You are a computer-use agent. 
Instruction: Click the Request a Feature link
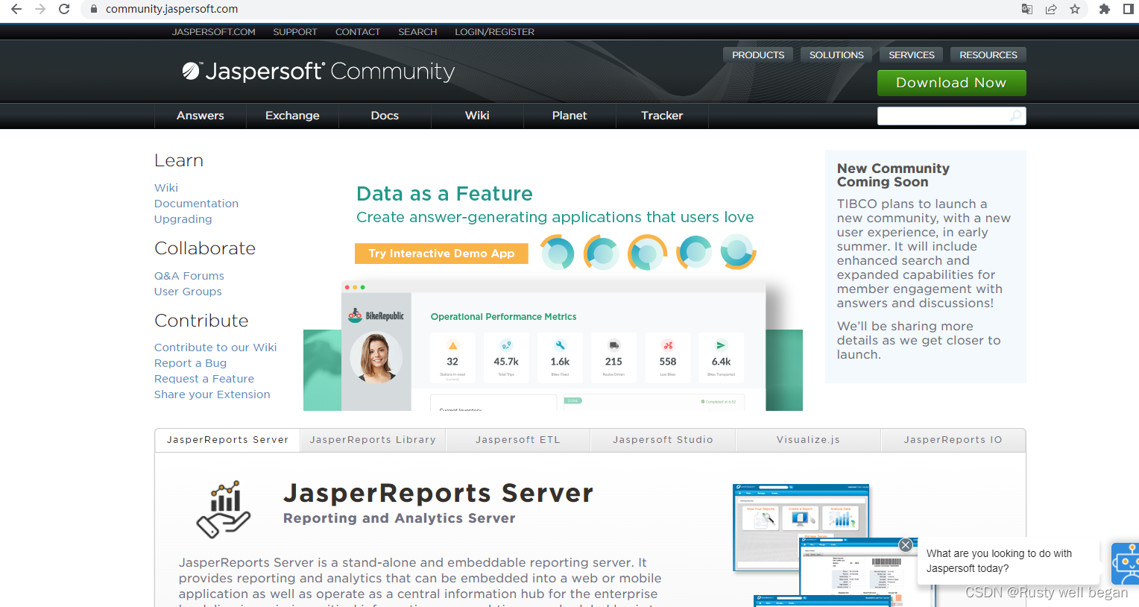204,379
